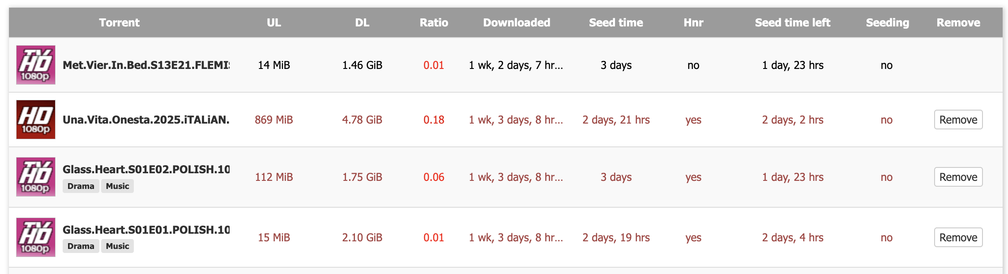Open the Glass.Heart.S01E02.POLISH torrent link

(146, 169)
